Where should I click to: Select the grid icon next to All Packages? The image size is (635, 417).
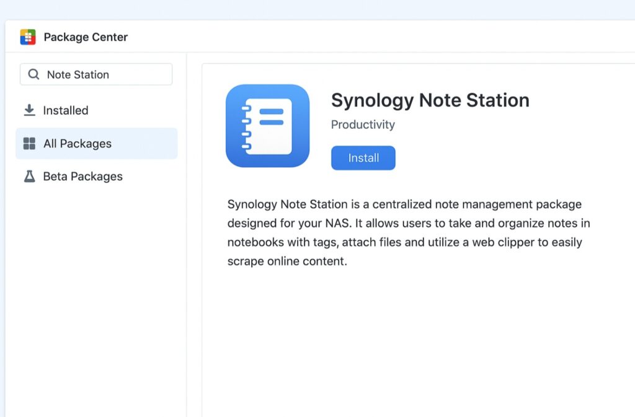tap(29, 143)
